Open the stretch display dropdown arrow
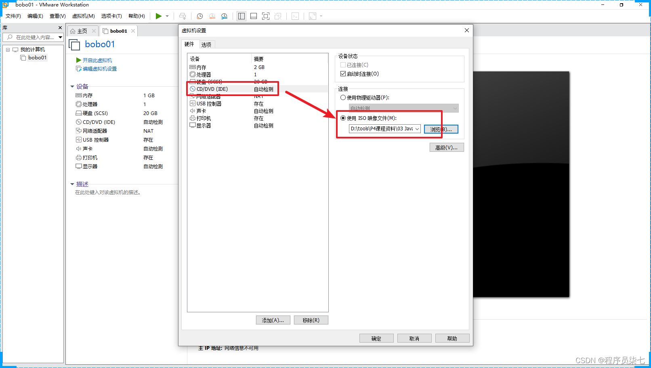 [321, 16]
